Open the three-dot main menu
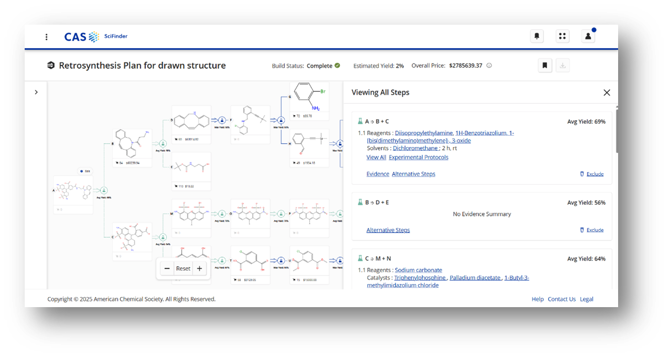 point(46,37)
